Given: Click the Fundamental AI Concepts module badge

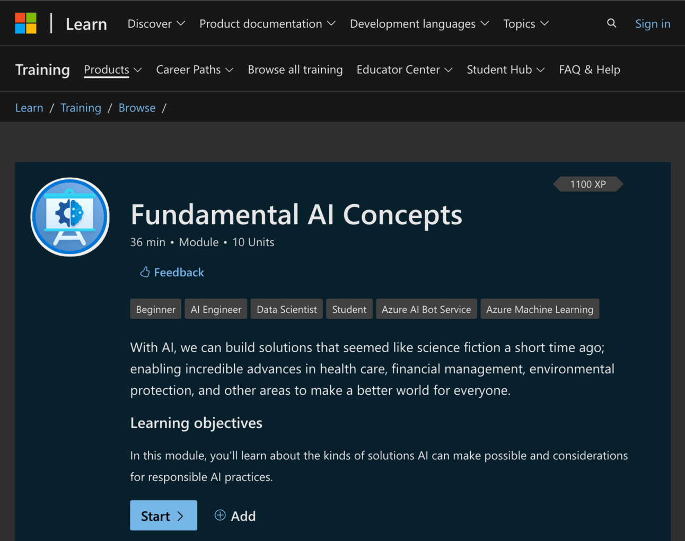Looking at the screenshot, I should [x=70, y=217].
